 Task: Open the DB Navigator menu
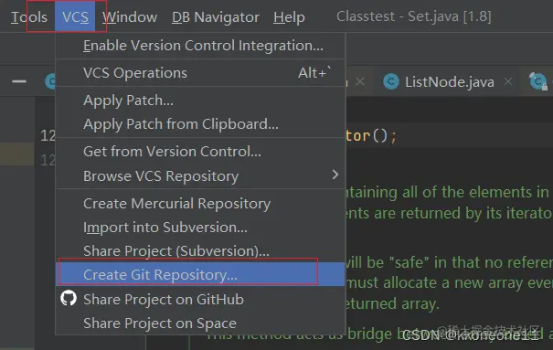pos(216,17)
